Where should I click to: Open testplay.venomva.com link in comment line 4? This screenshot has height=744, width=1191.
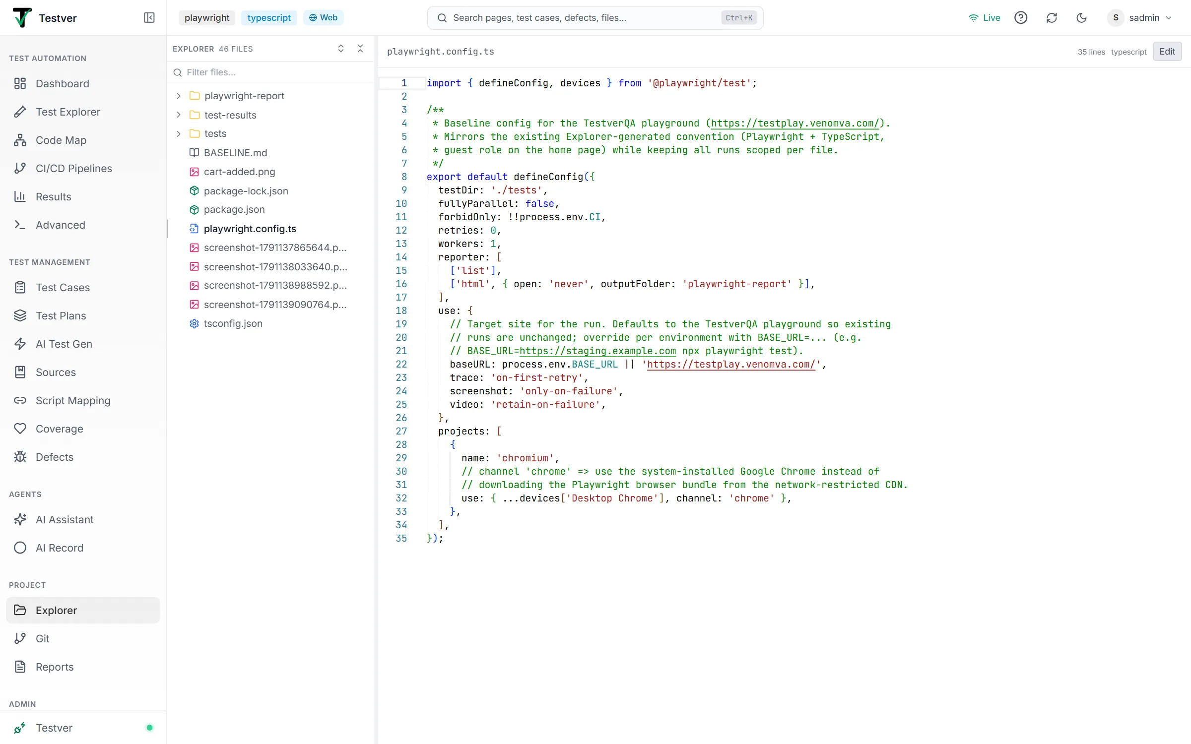point(794,123)
